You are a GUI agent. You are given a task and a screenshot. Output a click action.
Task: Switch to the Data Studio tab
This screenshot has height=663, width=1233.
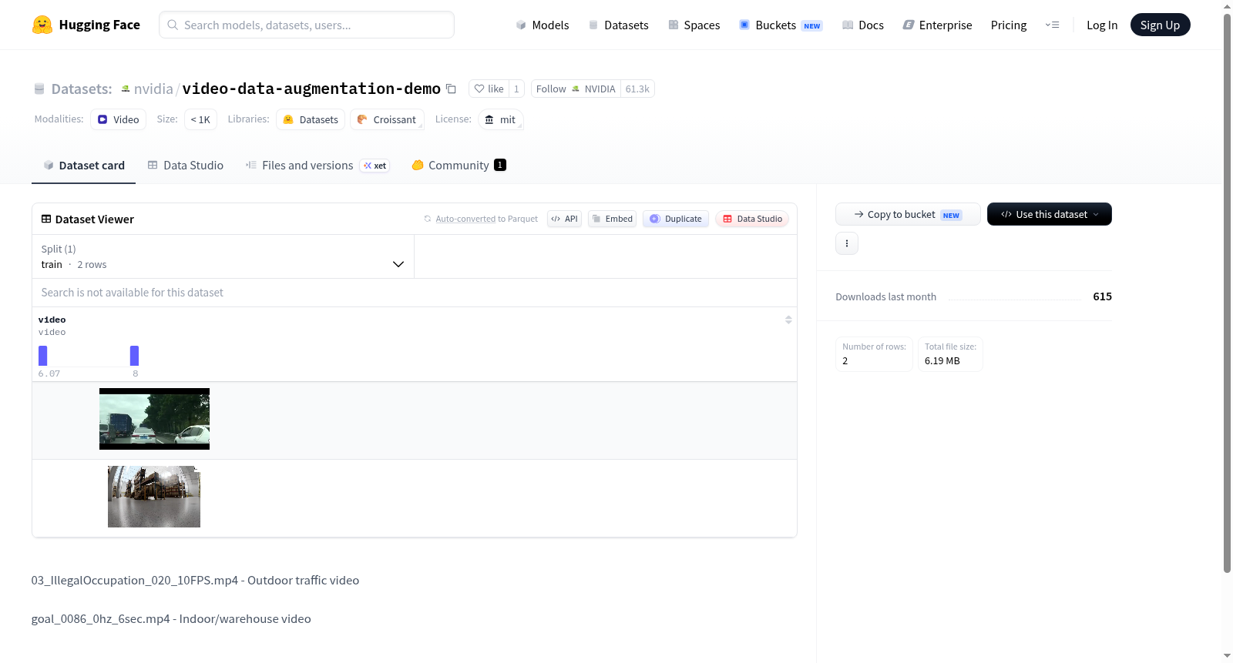(x=186, y=166)
